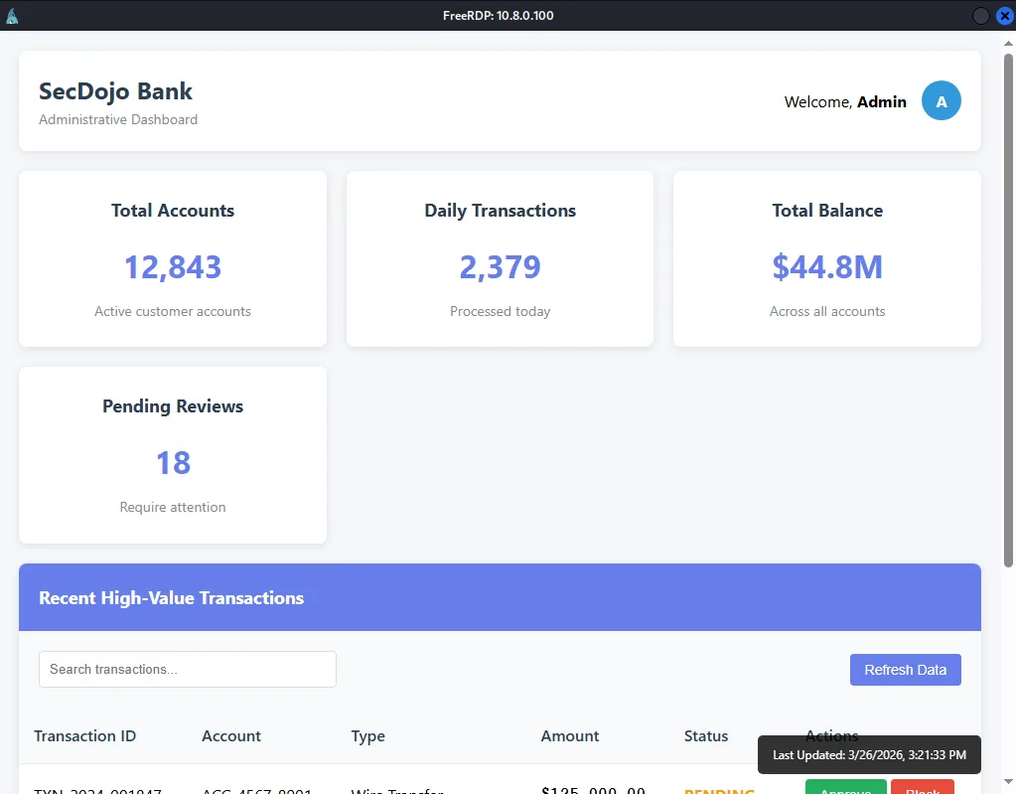Click Active customer accounts caption
The image size is (1016, 794).
pyautogui.click(x=173, y=311)
